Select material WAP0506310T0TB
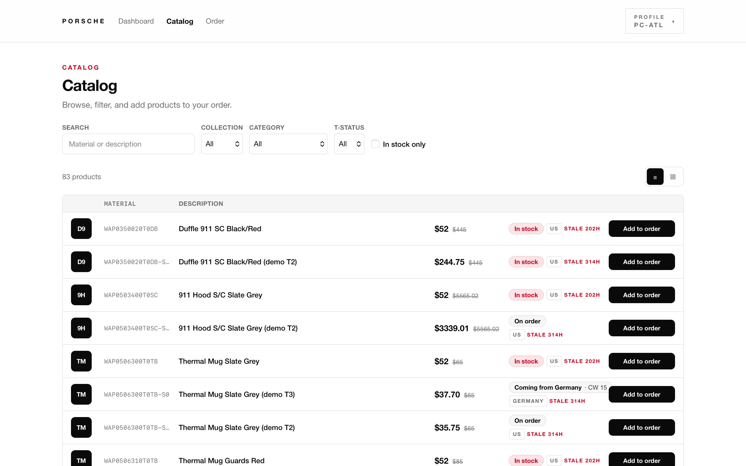Screen dimensions: 746x466 point(131,461)
